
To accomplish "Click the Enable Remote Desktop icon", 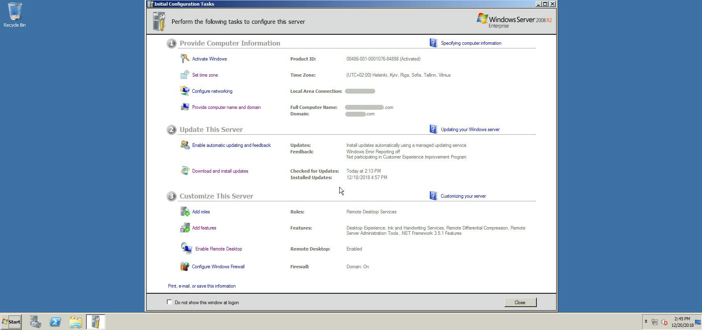I will click(x=186, y=249).
